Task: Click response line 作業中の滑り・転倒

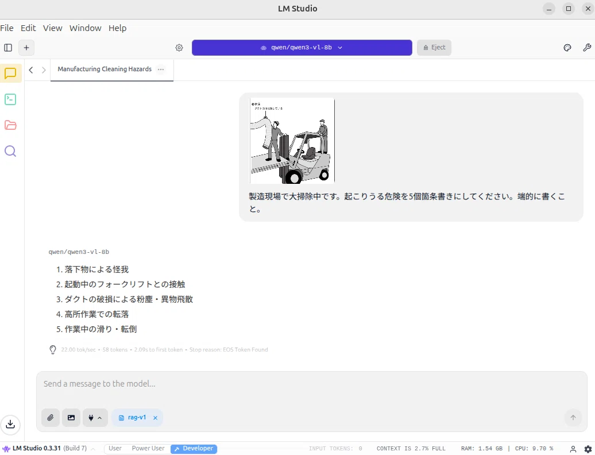Action: tap(101, 329)
